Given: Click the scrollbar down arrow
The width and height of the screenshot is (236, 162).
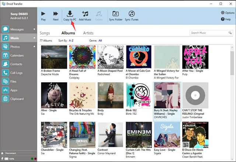Looking at the screenshot, I should pyautogui.click(x=232, y=159).
